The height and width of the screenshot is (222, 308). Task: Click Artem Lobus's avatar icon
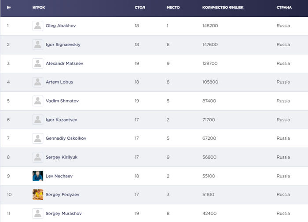click(38, 82)
